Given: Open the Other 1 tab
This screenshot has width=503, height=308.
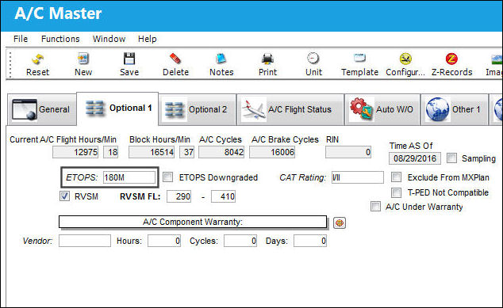Looking at the screenshot, I should pos(455,109).
